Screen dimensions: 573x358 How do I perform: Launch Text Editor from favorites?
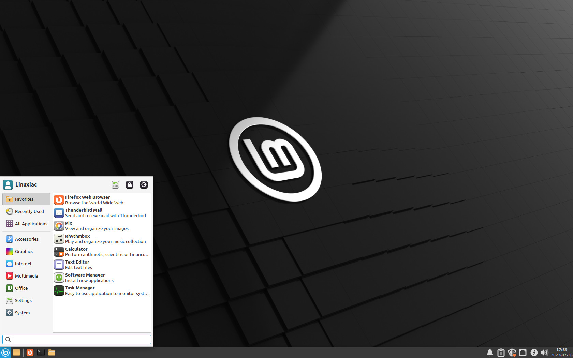(x=102, y=265)
